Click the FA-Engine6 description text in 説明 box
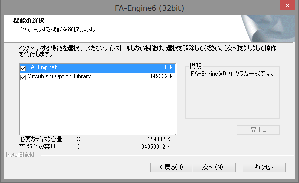Viewport: 299px width, 183px height. pyautogui.click(x=232, y=74)
